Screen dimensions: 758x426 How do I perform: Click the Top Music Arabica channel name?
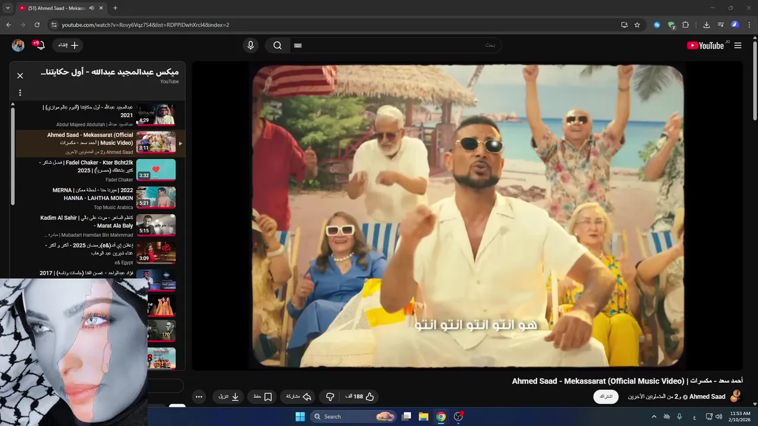pos(113,208)
